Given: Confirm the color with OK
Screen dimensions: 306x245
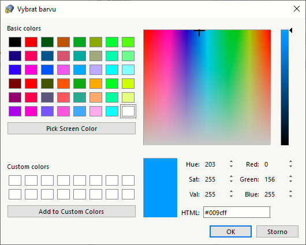Looking at the screenshot, I should click(x=231, y=232).
